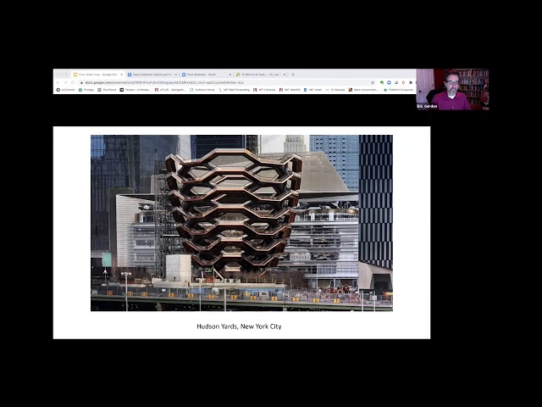Screen dimensions: 542x407
Task: Click the Vessel photograph on the slide
Action: 241,223
